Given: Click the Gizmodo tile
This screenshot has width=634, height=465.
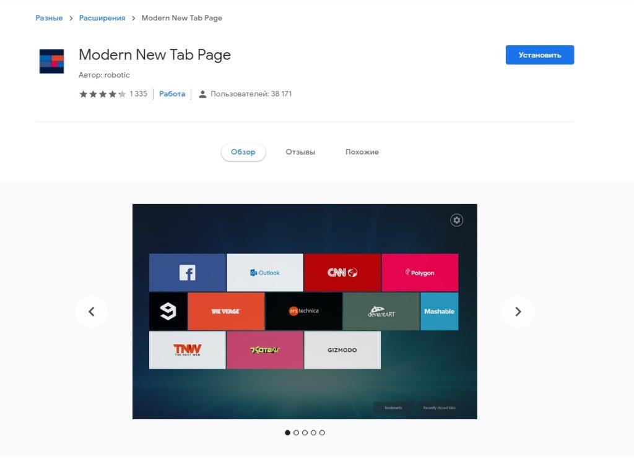Looking at the screenshot, I should point(342,350).
